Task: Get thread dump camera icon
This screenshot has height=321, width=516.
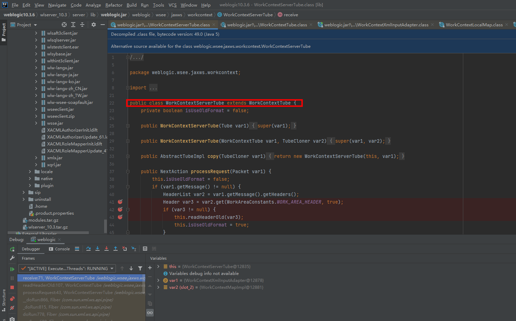Action: pos(12,319)
